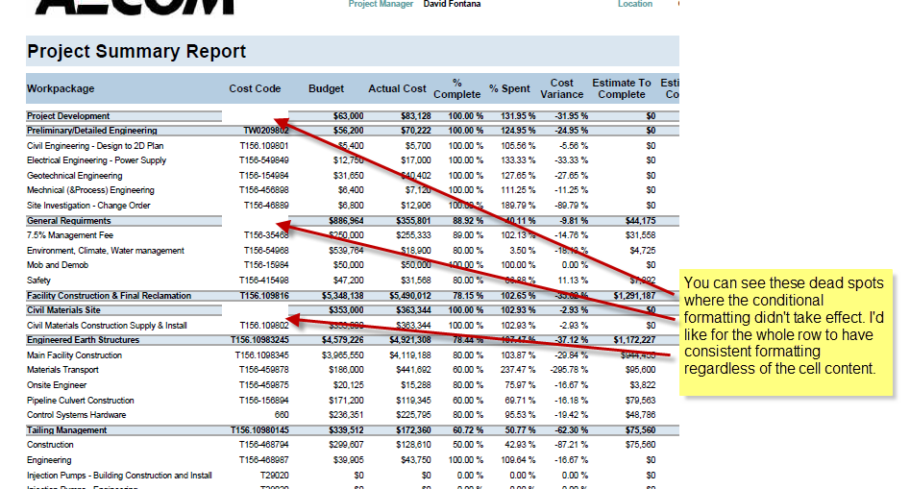Click the $4,579,226 budget value
Image resolution: width=910 pixels, height=489 pixels.
pyautogui.click(x=342, y=340)
